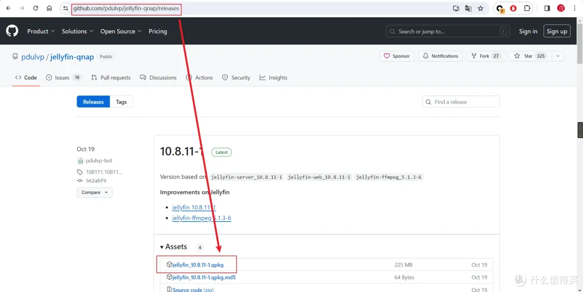
Task: Download jellyfin_10.8.11-1.qpkg asset
Action: [198, 265]
